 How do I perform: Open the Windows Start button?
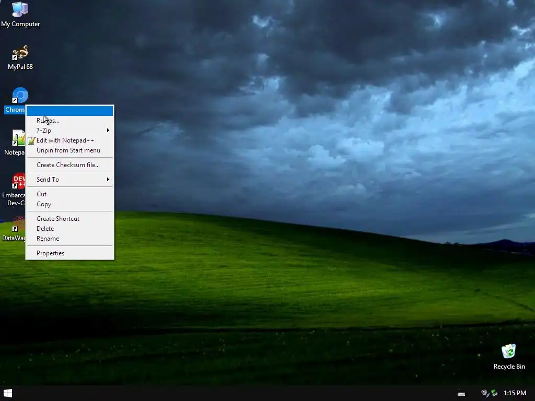(7, 393)
